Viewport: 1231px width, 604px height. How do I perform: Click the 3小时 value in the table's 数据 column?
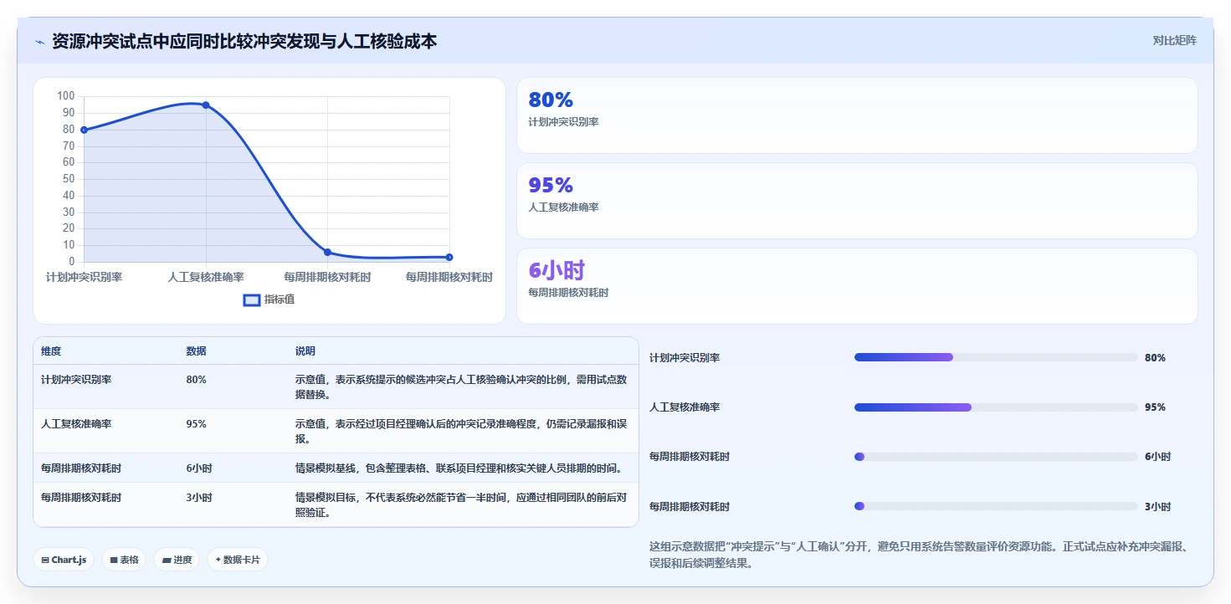[x=199, y=497]
